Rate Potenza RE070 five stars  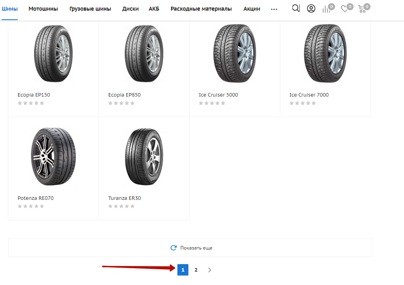[42, 206]
